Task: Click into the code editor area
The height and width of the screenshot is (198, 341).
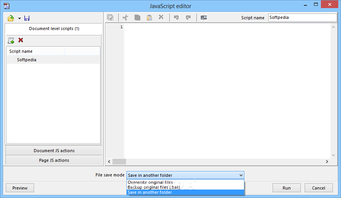Action: pyautogui.click(x=227, y=91)
